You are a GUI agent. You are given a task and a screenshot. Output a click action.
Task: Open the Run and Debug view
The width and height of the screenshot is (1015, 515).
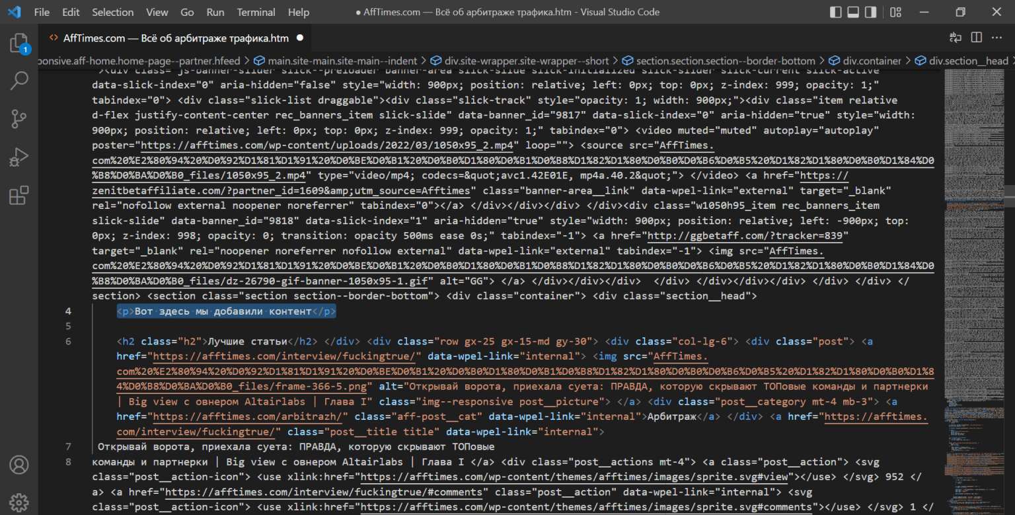pyautogui.click(x=19, y=157)
